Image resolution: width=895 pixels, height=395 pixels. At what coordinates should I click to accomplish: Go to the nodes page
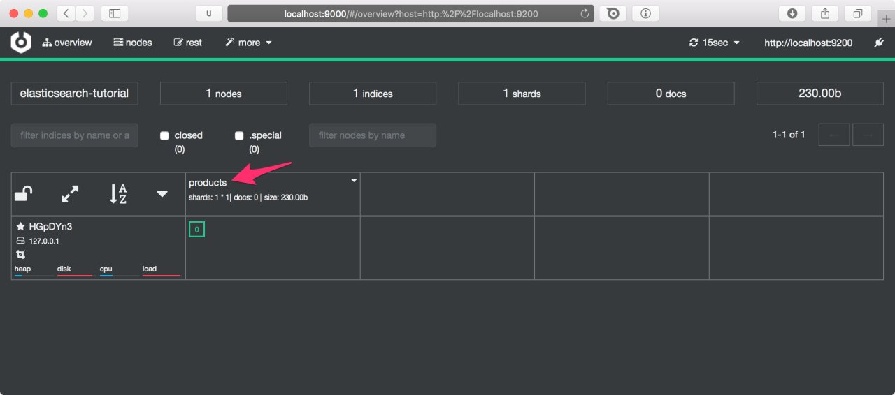coord(133,43)
